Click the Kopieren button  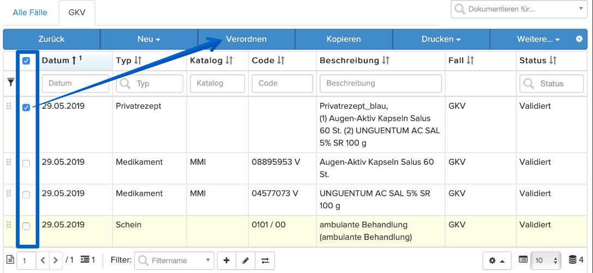coord(344,39)
